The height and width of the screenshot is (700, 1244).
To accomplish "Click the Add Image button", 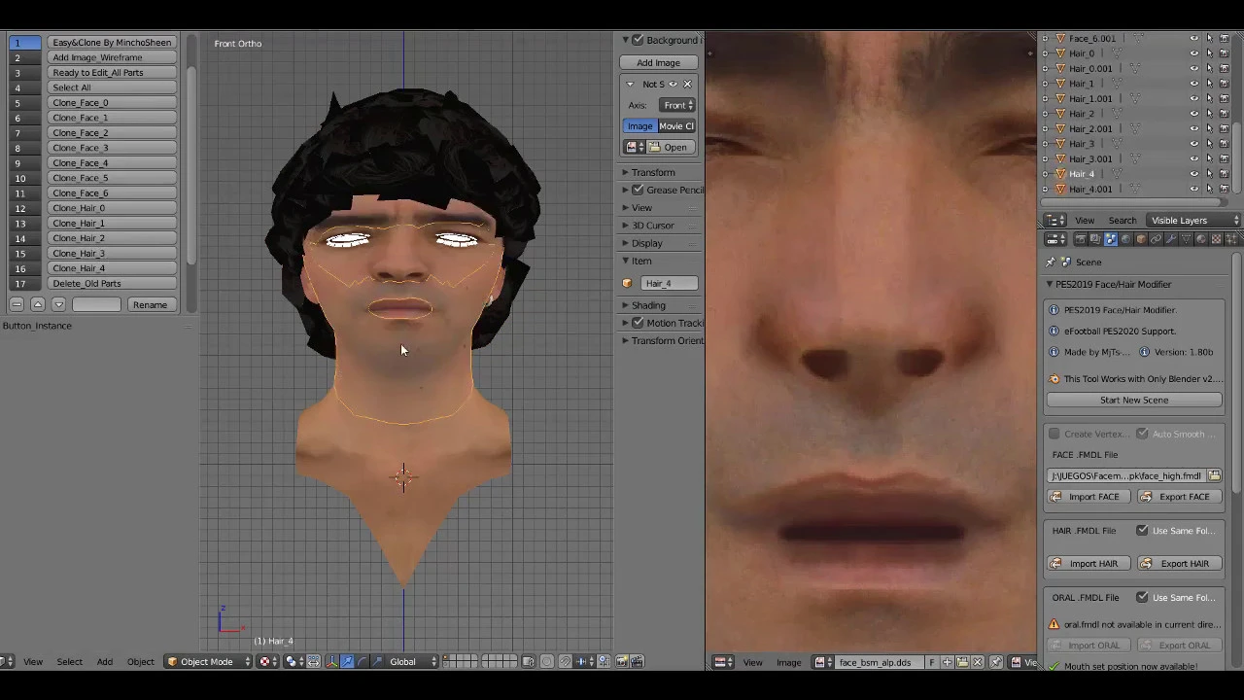I will 658,62.
